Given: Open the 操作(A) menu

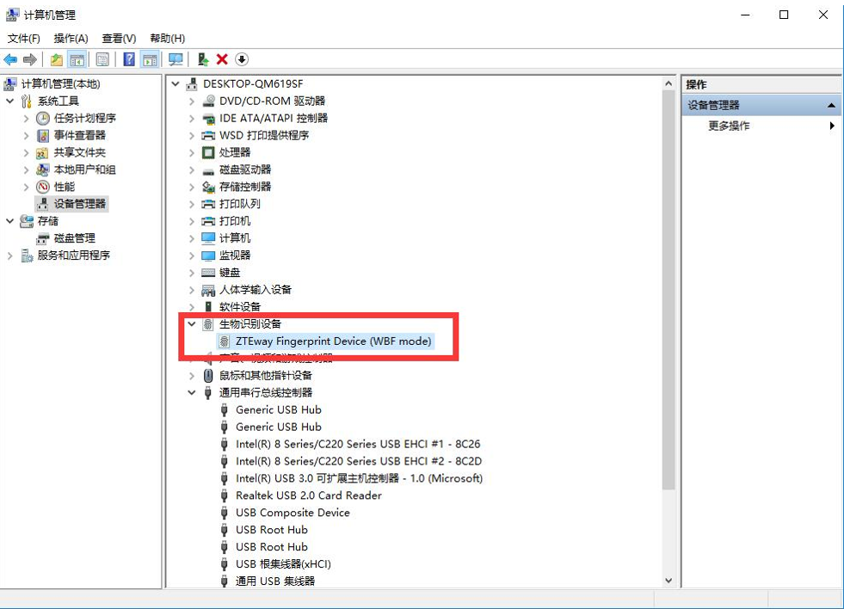Looking at the screenshot, I should click(71, 39).
